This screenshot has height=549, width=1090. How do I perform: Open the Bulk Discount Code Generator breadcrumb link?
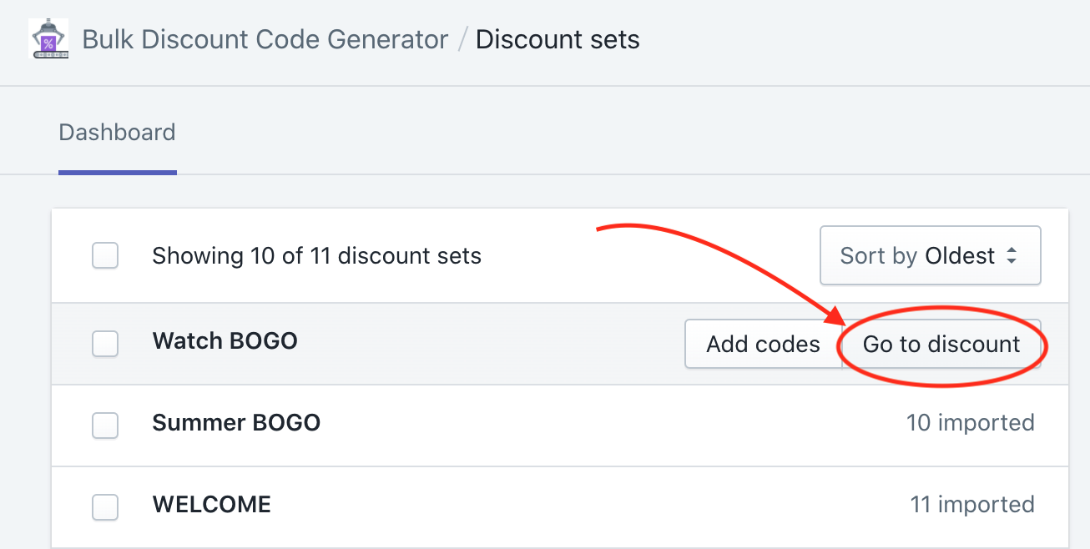point(265,39)
